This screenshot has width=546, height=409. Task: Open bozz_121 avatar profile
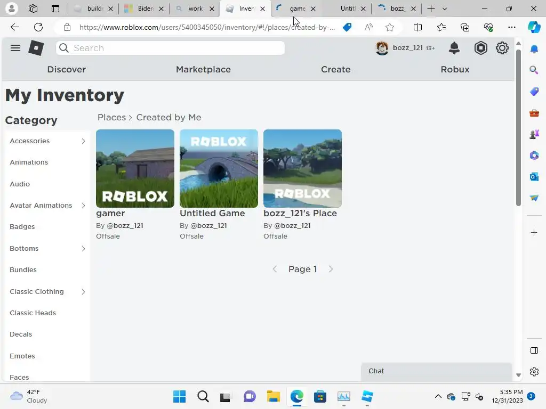[x=382, y=48]
